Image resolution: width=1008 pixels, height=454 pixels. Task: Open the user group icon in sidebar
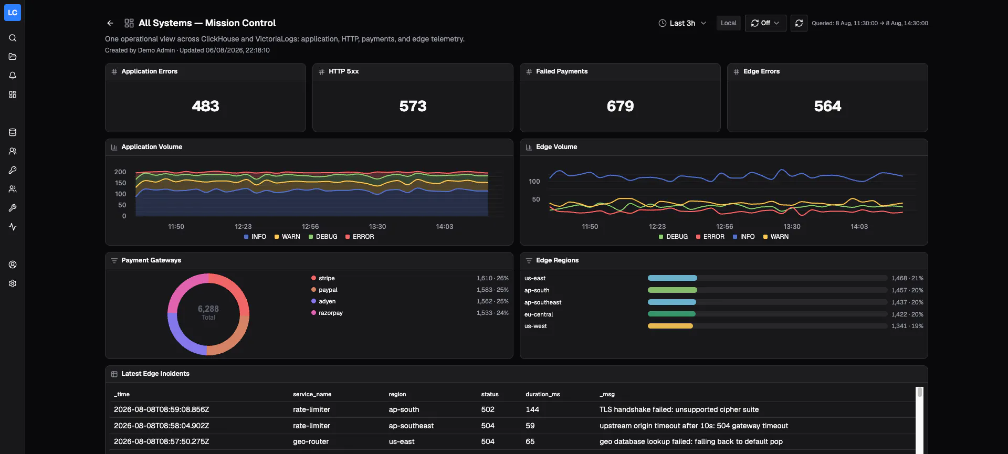point(13,189)
